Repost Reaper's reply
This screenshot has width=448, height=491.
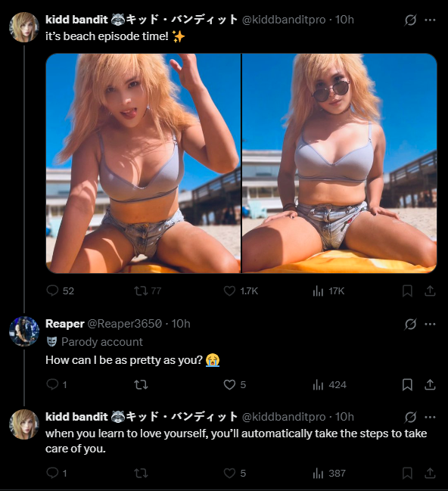tap(141, 384)
